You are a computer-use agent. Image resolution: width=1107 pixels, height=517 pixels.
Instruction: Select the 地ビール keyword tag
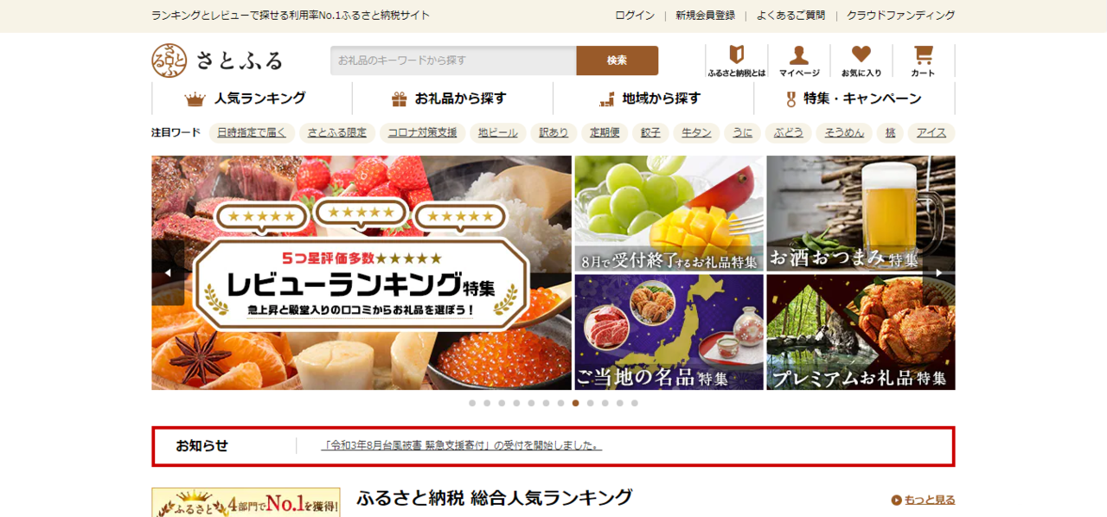point(498,133)
